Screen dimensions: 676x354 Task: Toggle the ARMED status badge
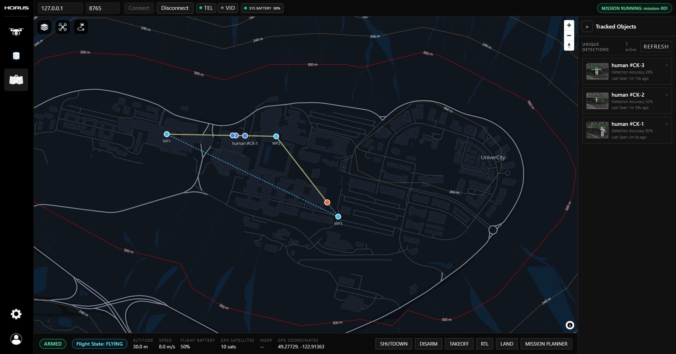click(53, 344)
